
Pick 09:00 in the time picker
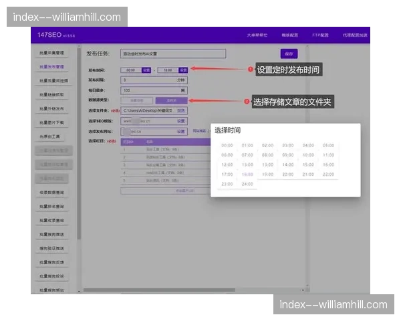coord(288,155)
